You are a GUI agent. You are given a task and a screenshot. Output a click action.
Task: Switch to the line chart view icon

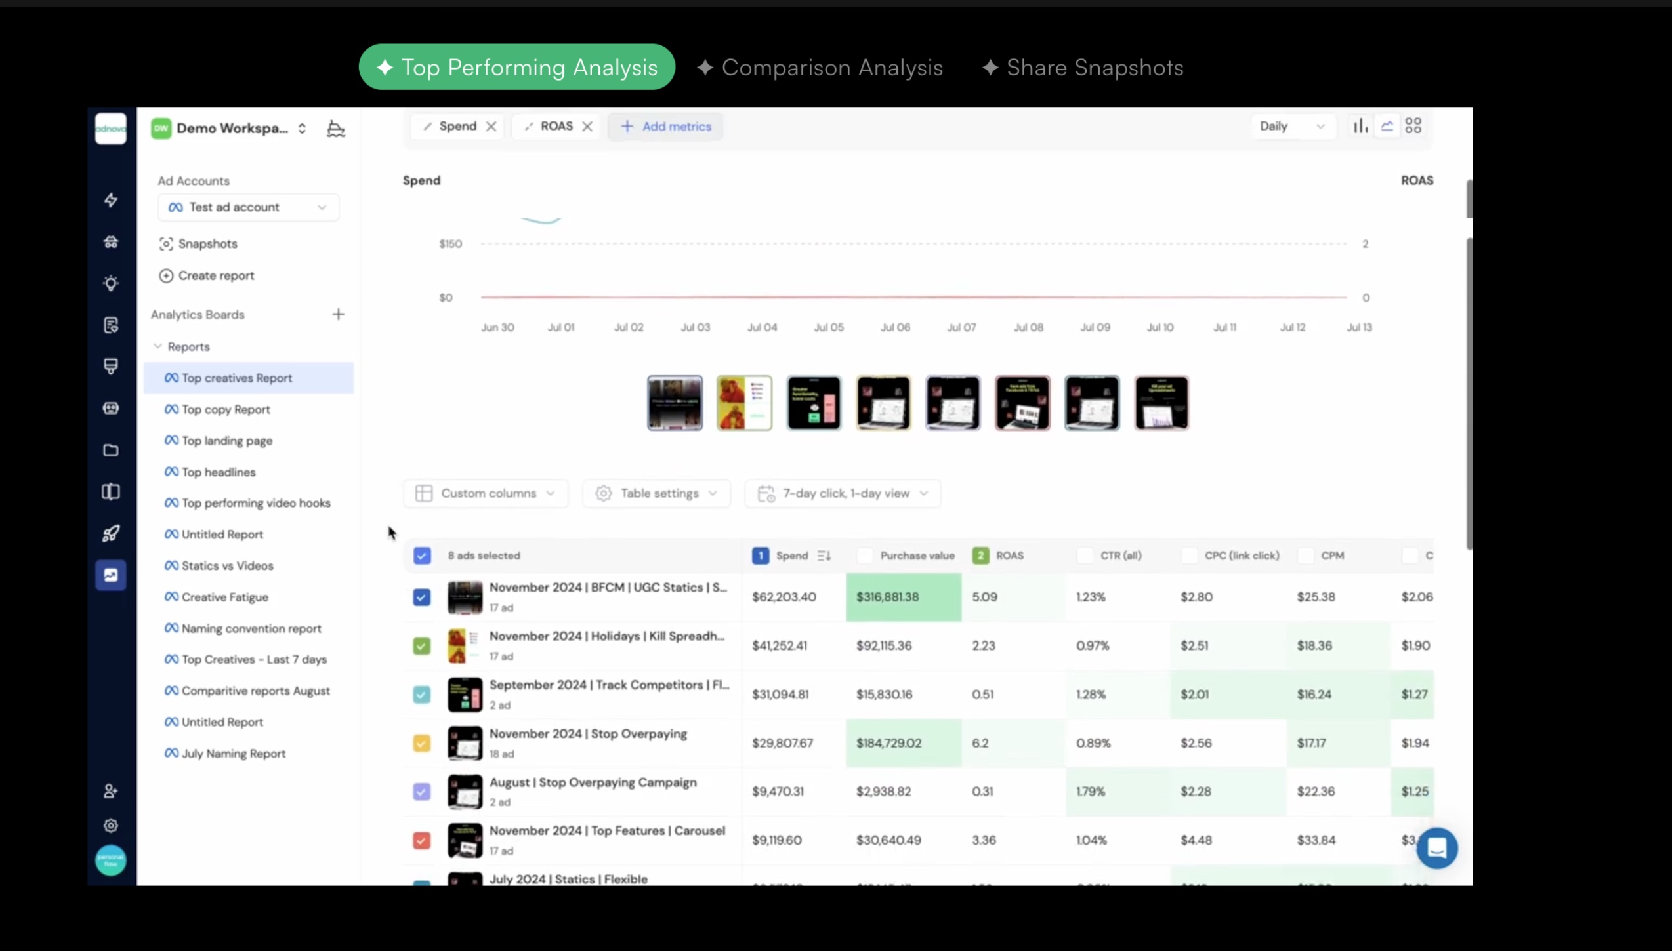pyautogui.click(x=1387, y=125)
